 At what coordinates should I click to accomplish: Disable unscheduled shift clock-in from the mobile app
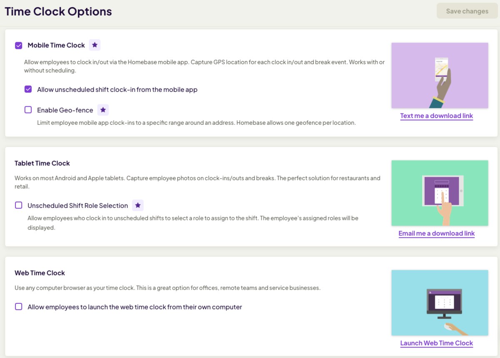coord(28,89)
